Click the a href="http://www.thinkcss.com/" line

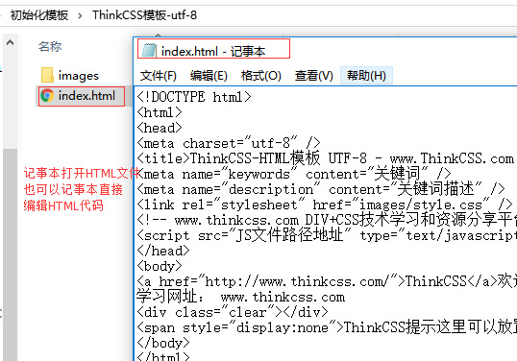(327, 281)
